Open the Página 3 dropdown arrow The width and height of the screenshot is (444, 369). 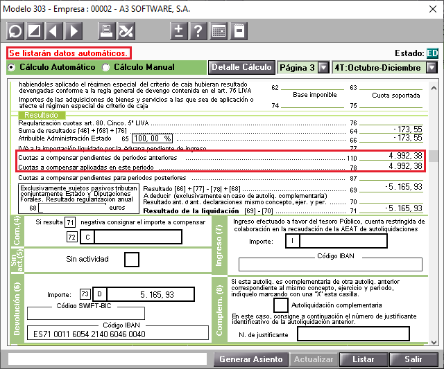(323, 68)
